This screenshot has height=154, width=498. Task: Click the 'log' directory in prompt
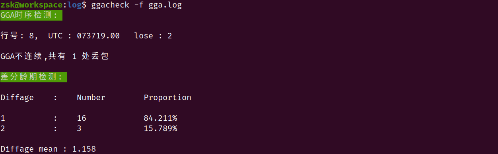coord(74,6)
